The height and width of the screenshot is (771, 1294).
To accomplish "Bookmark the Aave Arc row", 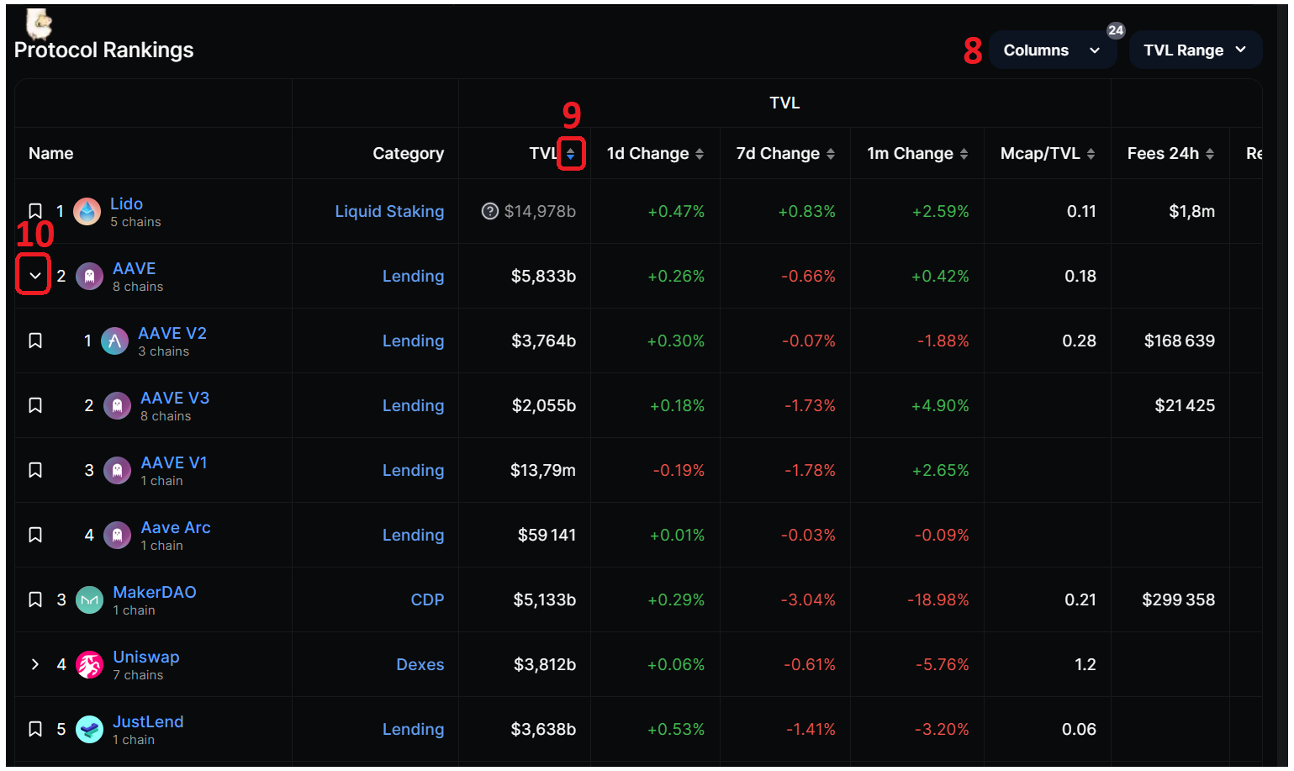I will tap(35, 535).
